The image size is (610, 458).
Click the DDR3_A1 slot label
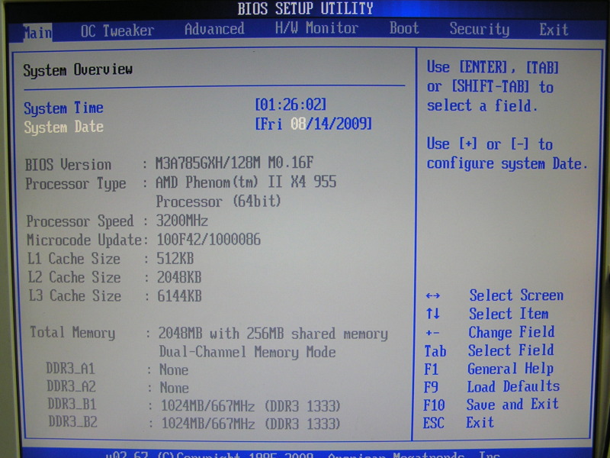point(71,369)
